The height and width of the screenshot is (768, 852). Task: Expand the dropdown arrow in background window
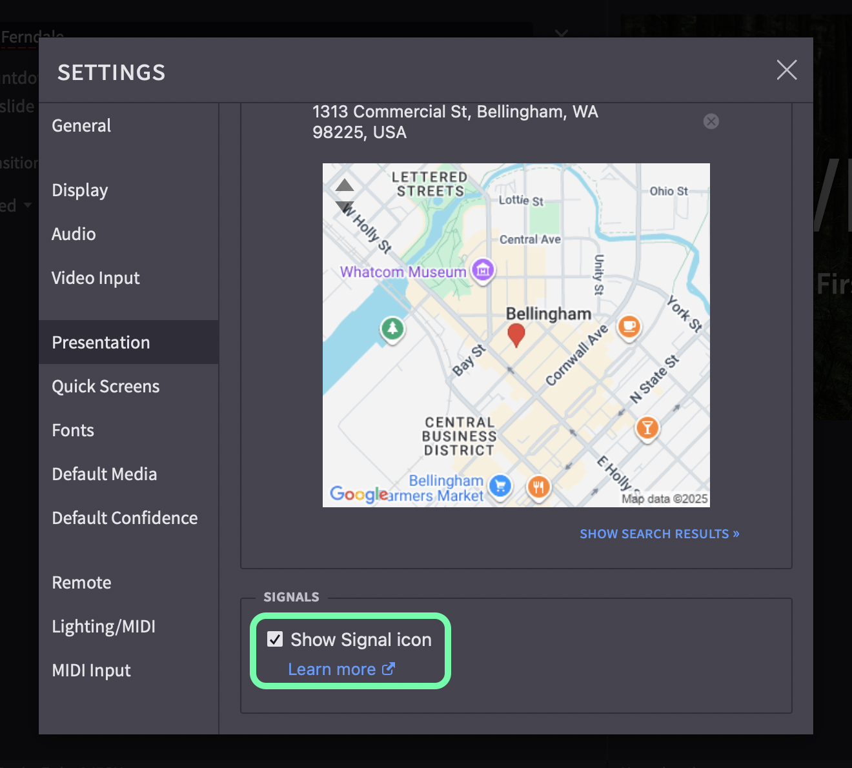click(x=562, y=32)
